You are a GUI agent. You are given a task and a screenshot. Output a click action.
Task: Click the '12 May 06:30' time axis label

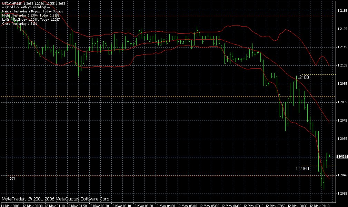pos(231,205)
